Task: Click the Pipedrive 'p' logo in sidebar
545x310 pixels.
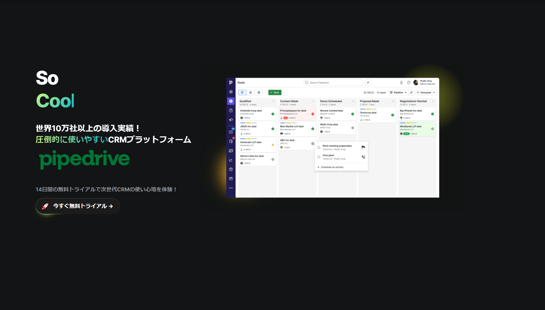Action: point(231,82)
